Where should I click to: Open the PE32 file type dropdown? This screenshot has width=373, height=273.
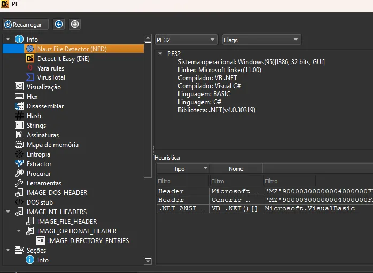point(186,40)
